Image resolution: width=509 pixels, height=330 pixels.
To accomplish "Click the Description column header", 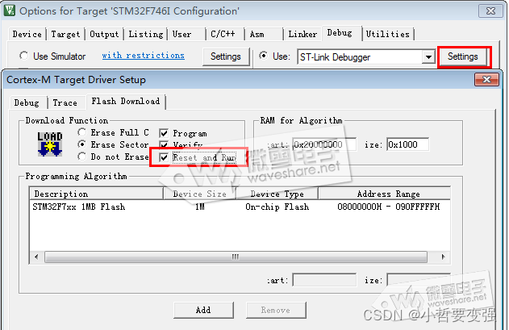I will point(97,194).
